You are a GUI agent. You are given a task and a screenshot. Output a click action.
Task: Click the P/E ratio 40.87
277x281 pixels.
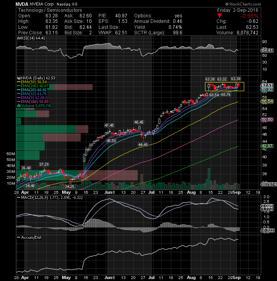point(121,16)
